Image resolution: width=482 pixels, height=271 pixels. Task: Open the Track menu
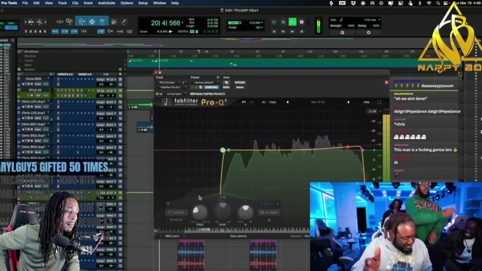tap(63, 3)
